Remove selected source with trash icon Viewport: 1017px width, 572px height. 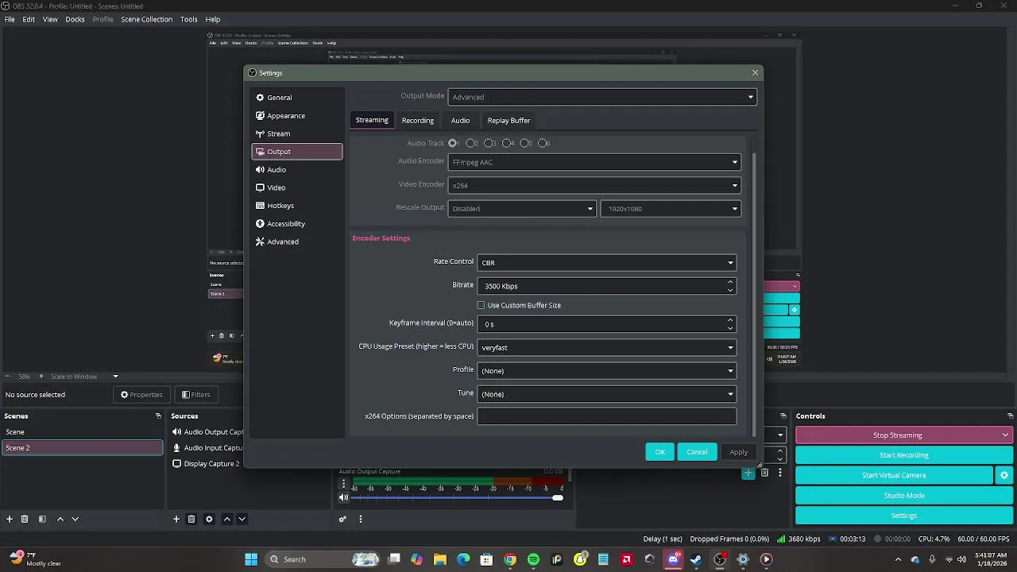(191, 519)
